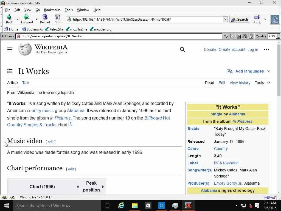Click the binoculars find icon
This screenshot has height=211, width=281.
click(245, 36)
